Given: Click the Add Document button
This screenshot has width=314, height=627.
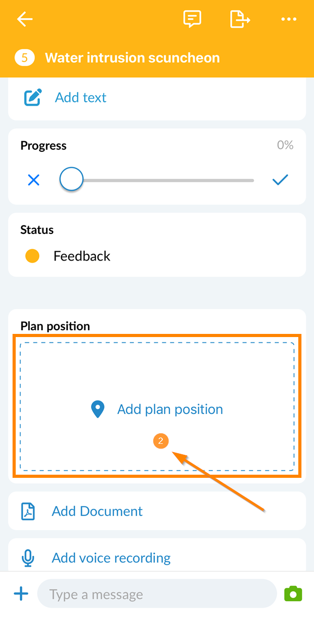Looking at the screenshot, I should click(97, 511).
